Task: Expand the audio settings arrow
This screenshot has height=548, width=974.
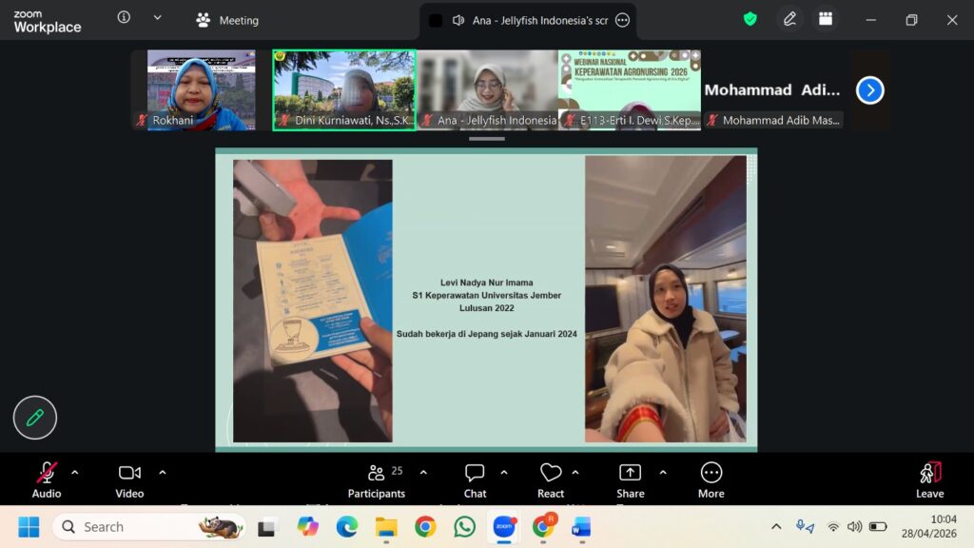Action: [75, 472]
